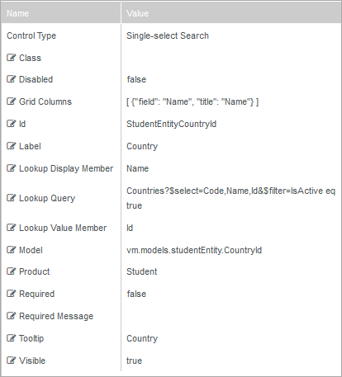Click the edit icon beside Lookup Query
The width and height of the screenshot is (342, 377).
tap(11, 198)
